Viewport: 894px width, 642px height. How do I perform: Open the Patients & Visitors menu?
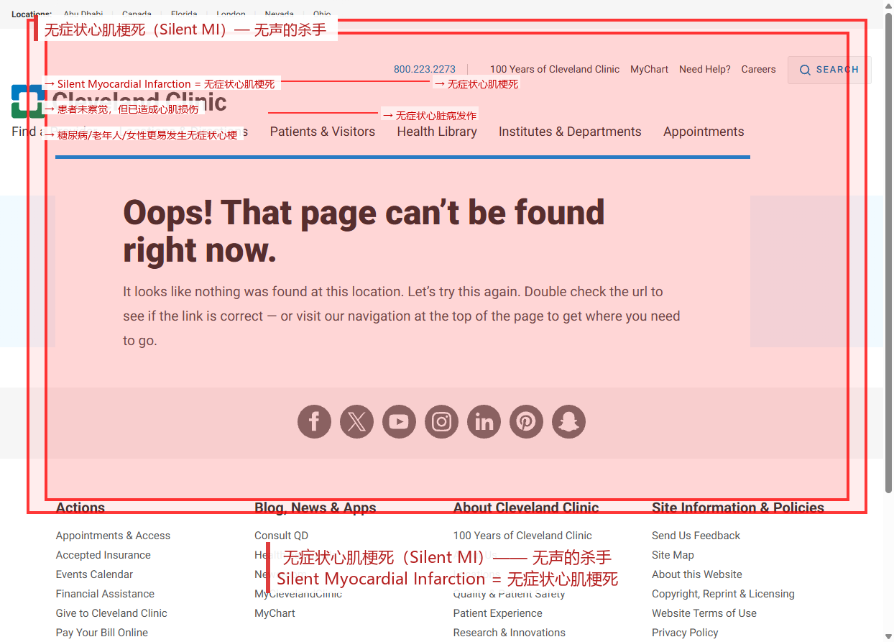pyautogui.click(x=323, y=132)
